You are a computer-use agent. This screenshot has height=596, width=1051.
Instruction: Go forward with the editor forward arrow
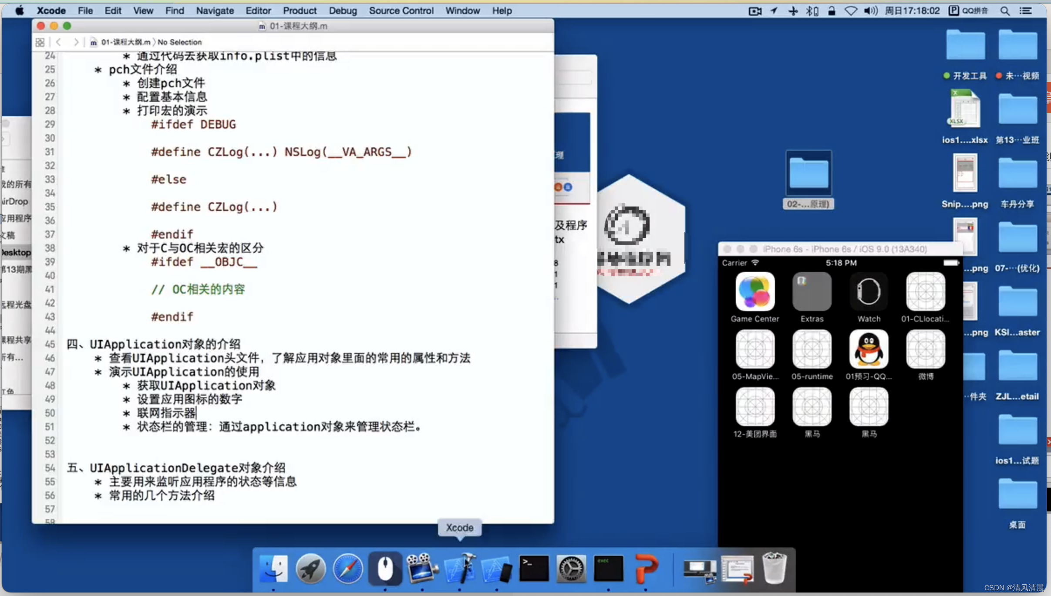pos(76,42)
